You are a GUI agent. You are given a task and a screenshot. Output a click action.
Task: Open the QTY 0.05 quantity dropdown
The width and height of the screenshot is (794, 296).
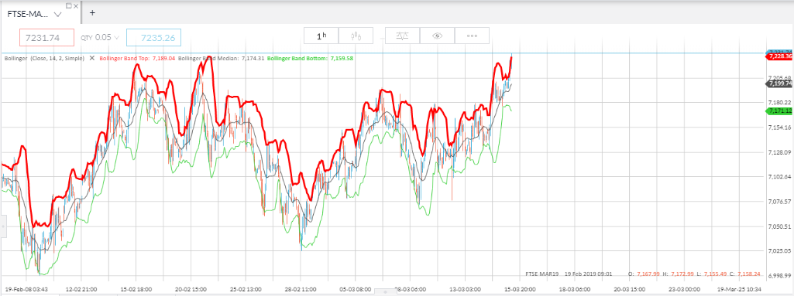(100, 37)
